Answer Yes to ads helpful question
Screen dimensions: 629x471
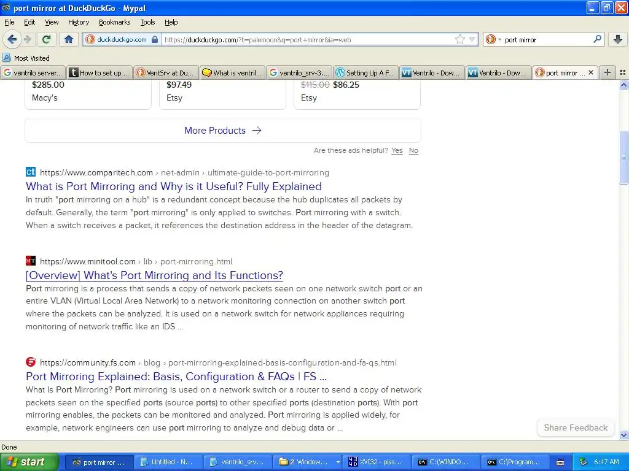(x=397, y=151)
